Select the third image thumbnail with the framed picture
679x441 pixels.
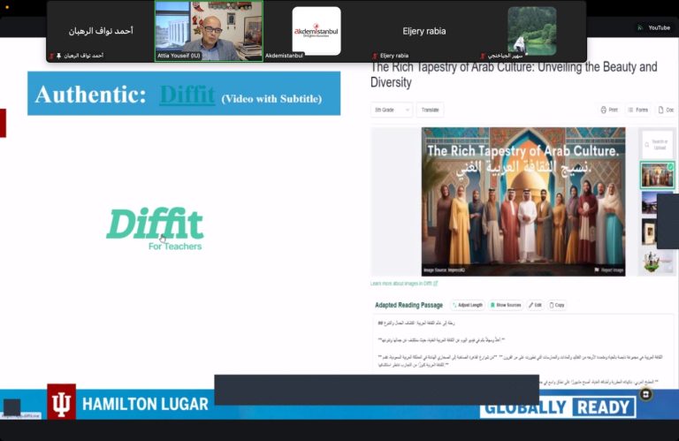tap(649, 232)
